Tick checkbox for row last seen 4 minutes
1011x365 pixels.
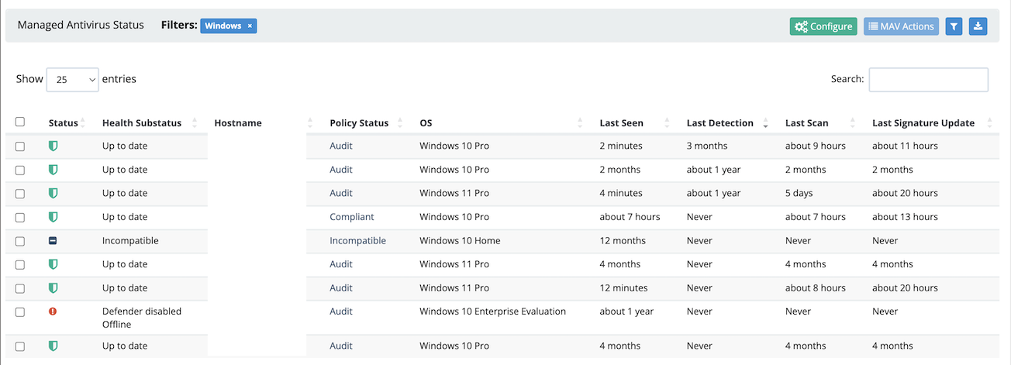pos(20,194)
